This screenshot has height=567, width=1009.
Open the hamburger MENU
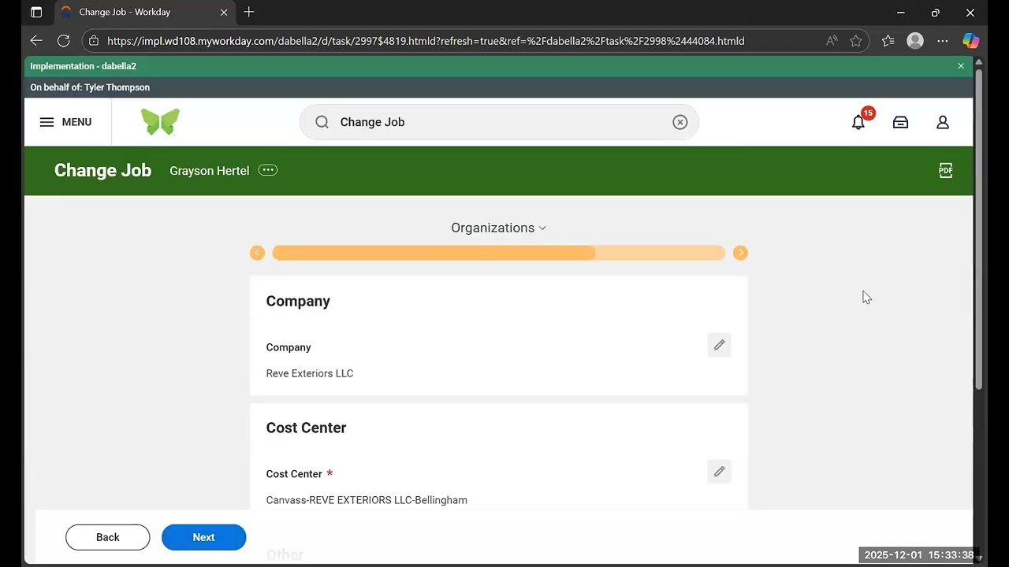click(x=65, y=122)
